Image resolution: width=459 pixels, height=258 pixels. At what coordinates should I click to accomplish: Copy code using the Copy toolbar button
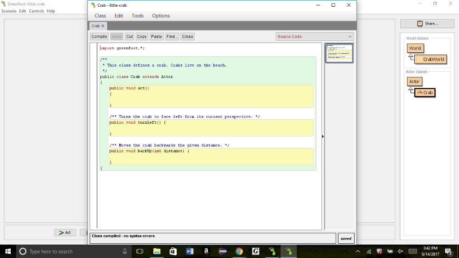142,36
